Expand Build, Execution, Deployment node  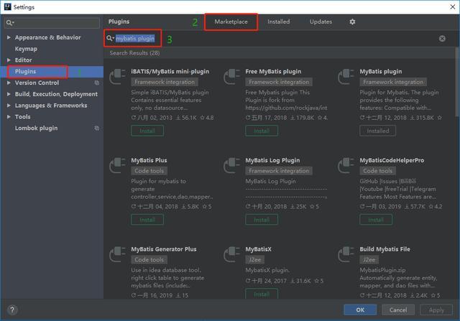point(9,94)
